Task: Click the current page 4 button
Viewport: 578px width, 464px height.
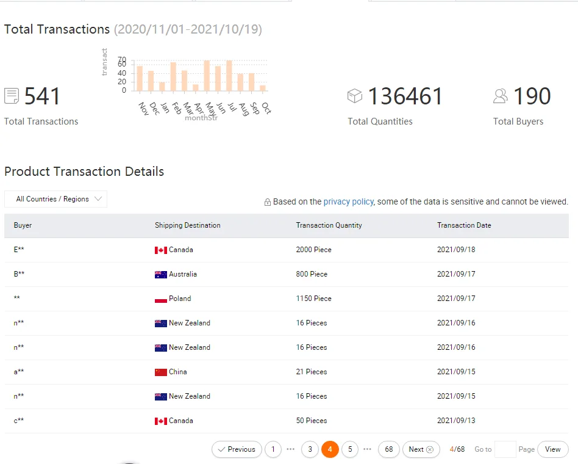Action: [x=330, y=449]
